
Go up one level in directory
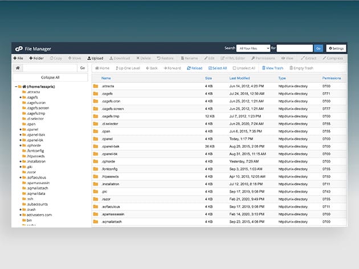pos(128,68)
